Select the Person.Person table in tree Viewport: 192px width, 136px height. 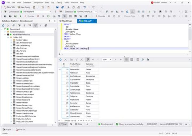click(22, 103)
